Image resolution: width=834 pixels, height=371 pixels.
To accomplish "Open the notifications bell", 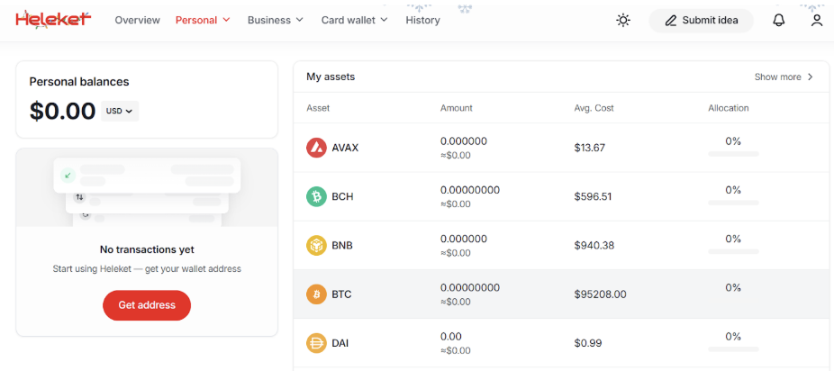I will click(779, 20).
